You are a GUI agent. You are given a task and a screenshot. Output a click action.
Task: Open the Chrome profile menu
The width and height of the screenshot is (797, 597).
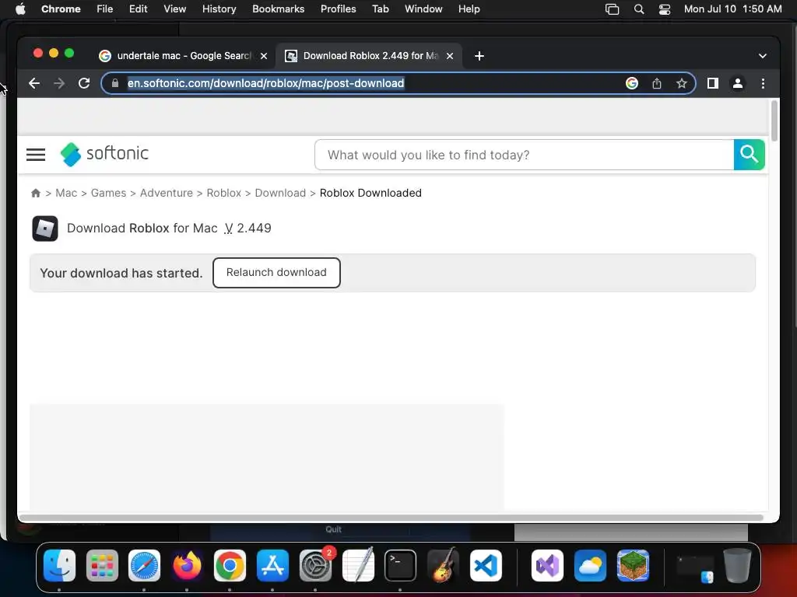pos(738,83)
